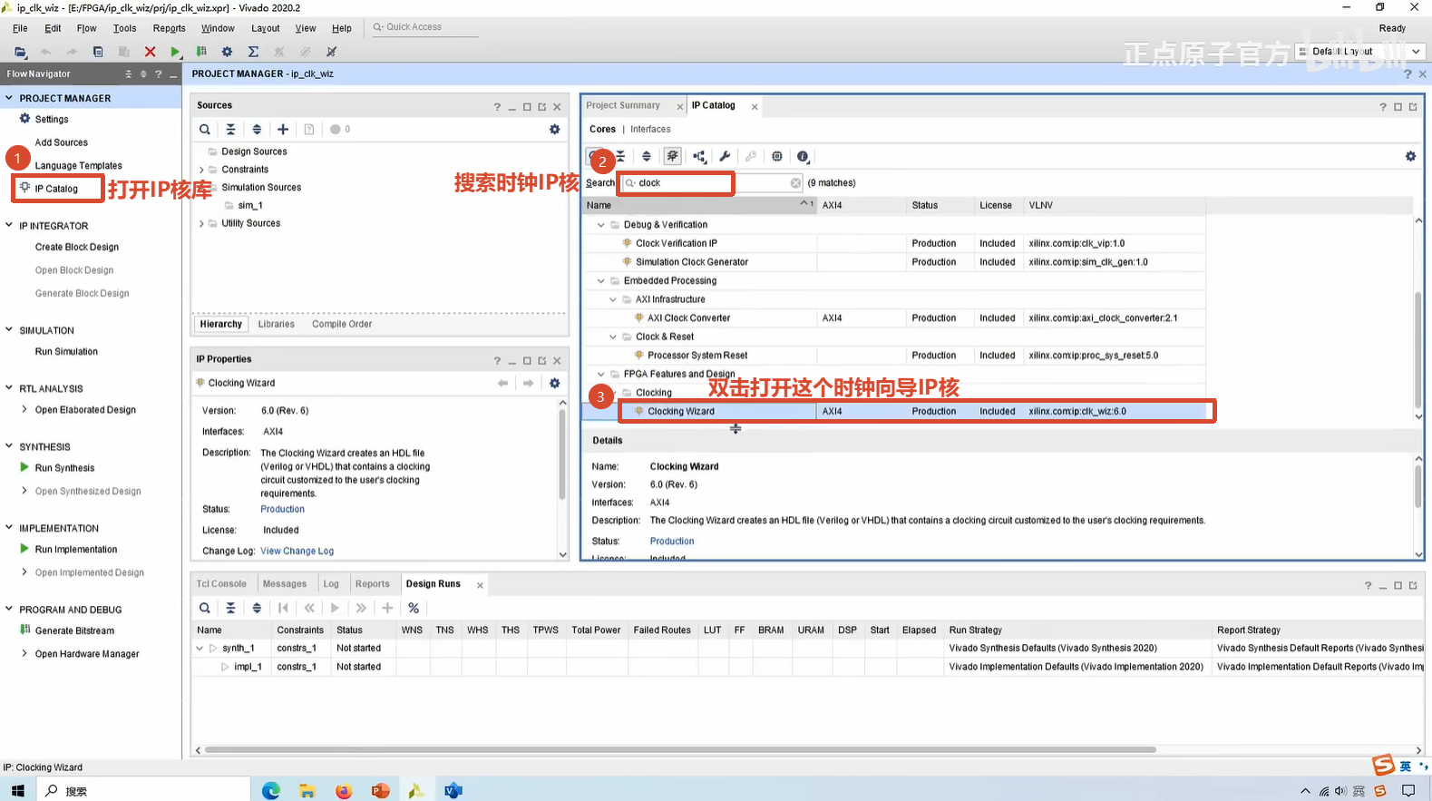Switch to Compile Order tab
Image resolution: width=1432 pixels, height=801 pixels.
342,324
